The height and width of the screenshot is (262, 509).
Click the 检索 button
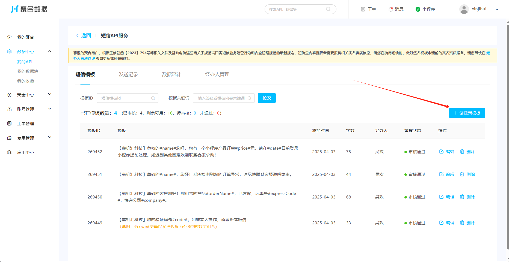267,98
